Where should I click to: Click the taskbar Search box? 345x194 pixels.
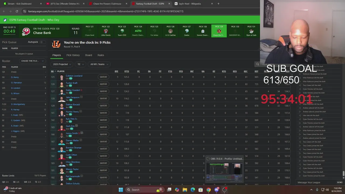pyautogui.click(x=146, y=190)
